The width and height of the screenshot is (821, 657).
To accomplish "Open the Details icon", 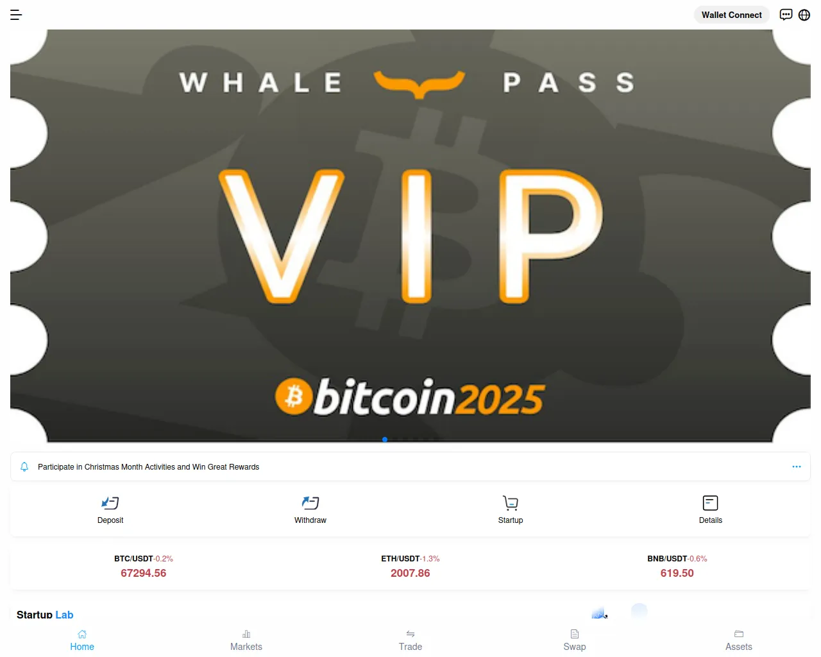I will point(711,503).
